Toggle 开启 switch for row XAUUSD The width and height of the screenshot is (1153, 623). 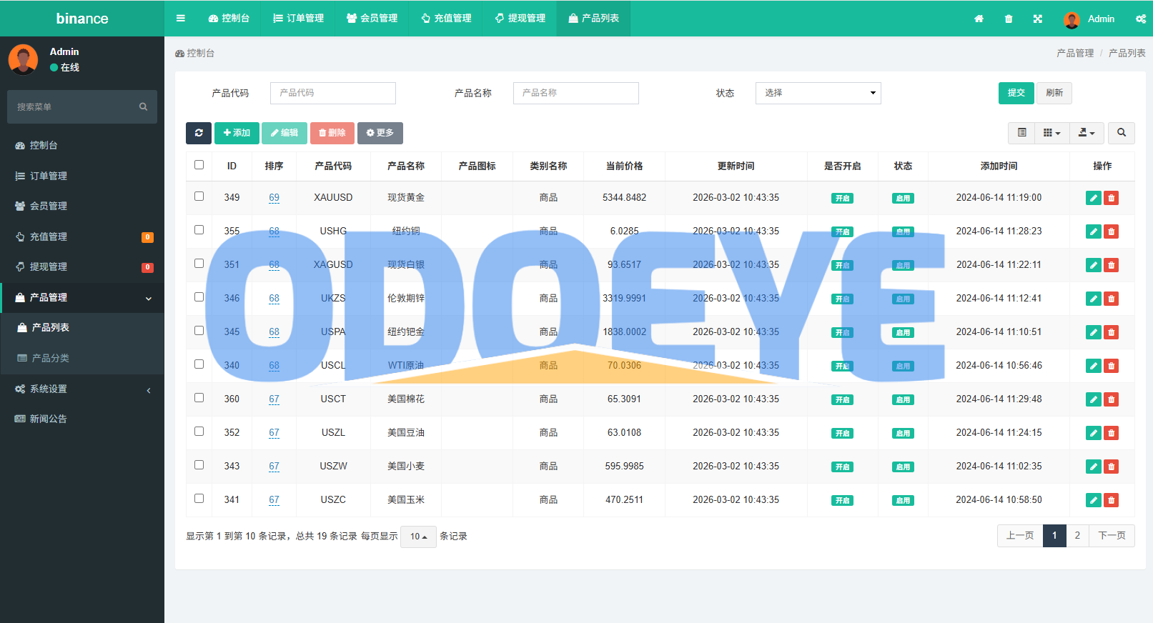click(843, 199)
